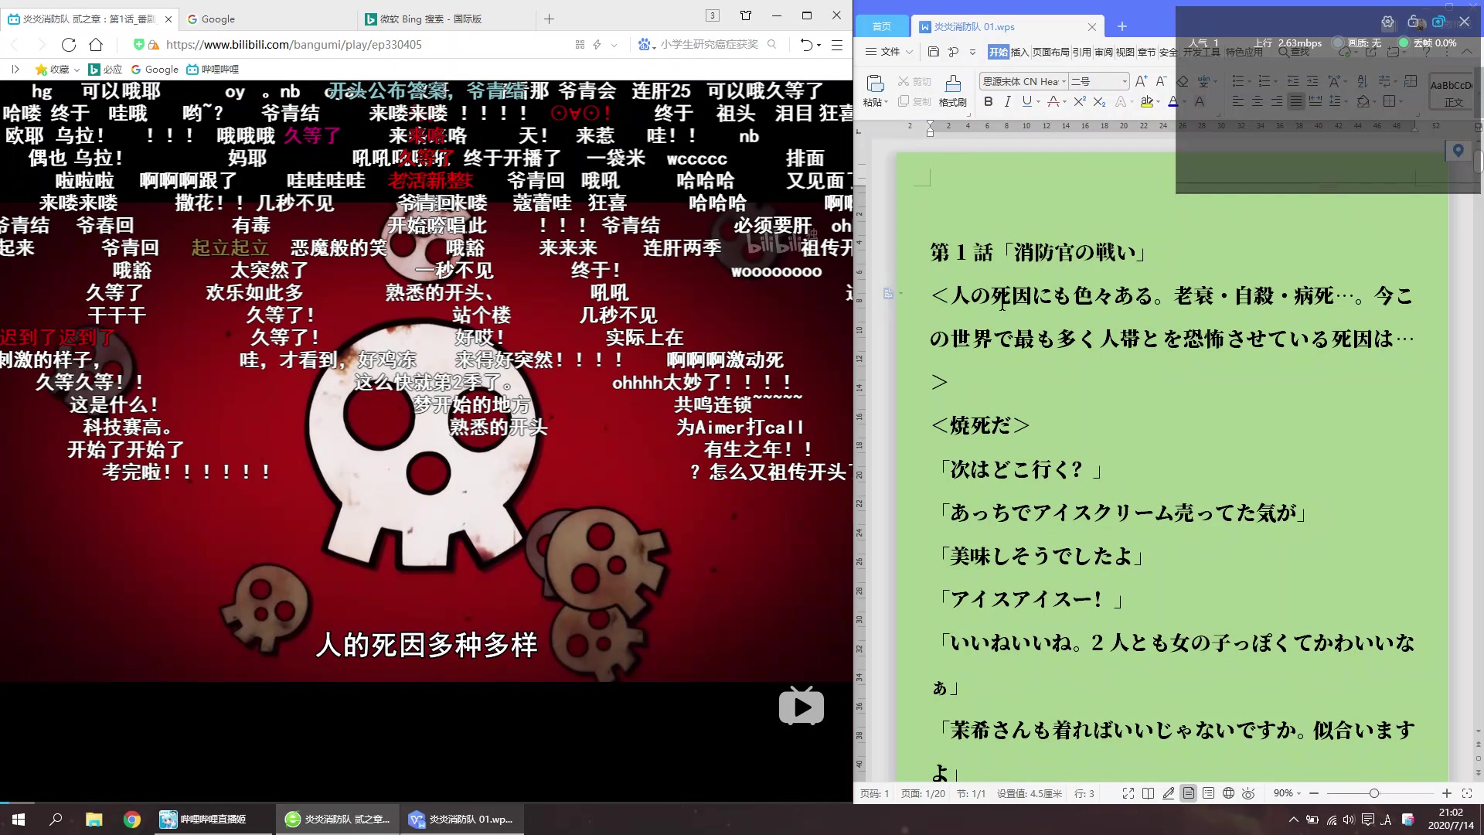Click the zoom in plus button

(1446, 793)
